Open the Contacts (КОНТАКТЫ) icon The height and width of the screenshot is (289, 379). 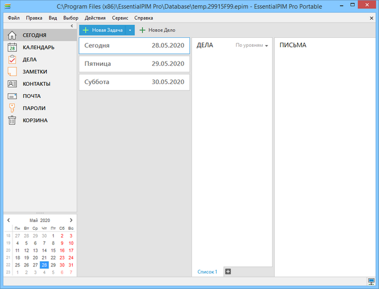tap(12, 84)
